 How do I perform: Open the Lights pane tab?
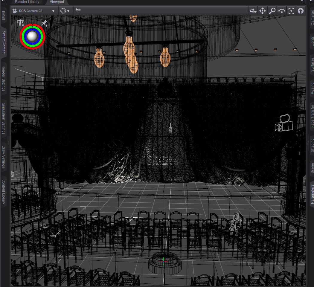pyautogui.click(x=312, y=42)
